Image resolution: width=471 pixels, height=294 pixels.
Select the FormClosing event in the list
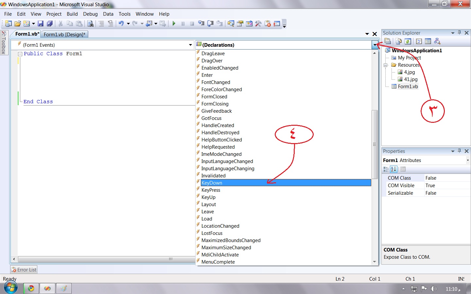pyautogui.click(x=215, y=104)
